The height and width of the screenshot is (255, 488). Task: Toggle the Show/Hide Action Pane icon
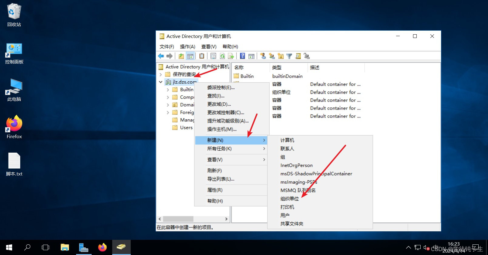pos(251,56)
